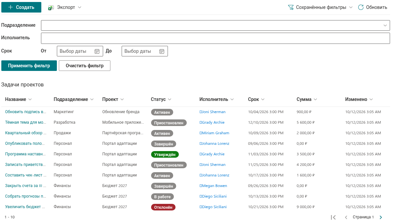Image resolution: width=395 pixels, height=222 pixels.
Task: Click Joni Sherman in Обновить подпись row
Action: [214, 112]
